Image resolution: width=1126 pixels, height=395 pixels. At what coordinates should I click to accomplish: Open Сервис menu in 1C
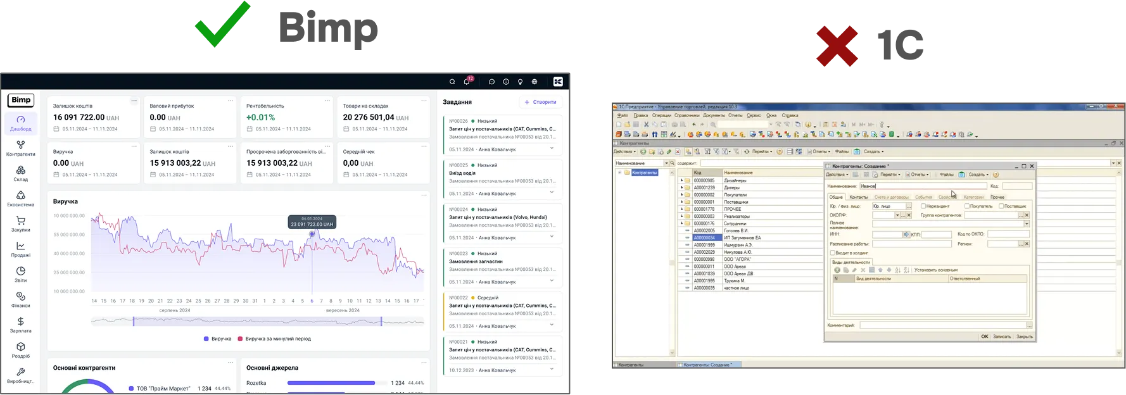[754, 115]
